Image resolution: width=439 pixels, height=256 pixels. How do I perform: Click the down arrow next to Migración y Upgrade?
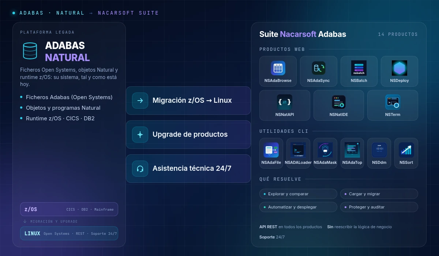tap(25, 221)
